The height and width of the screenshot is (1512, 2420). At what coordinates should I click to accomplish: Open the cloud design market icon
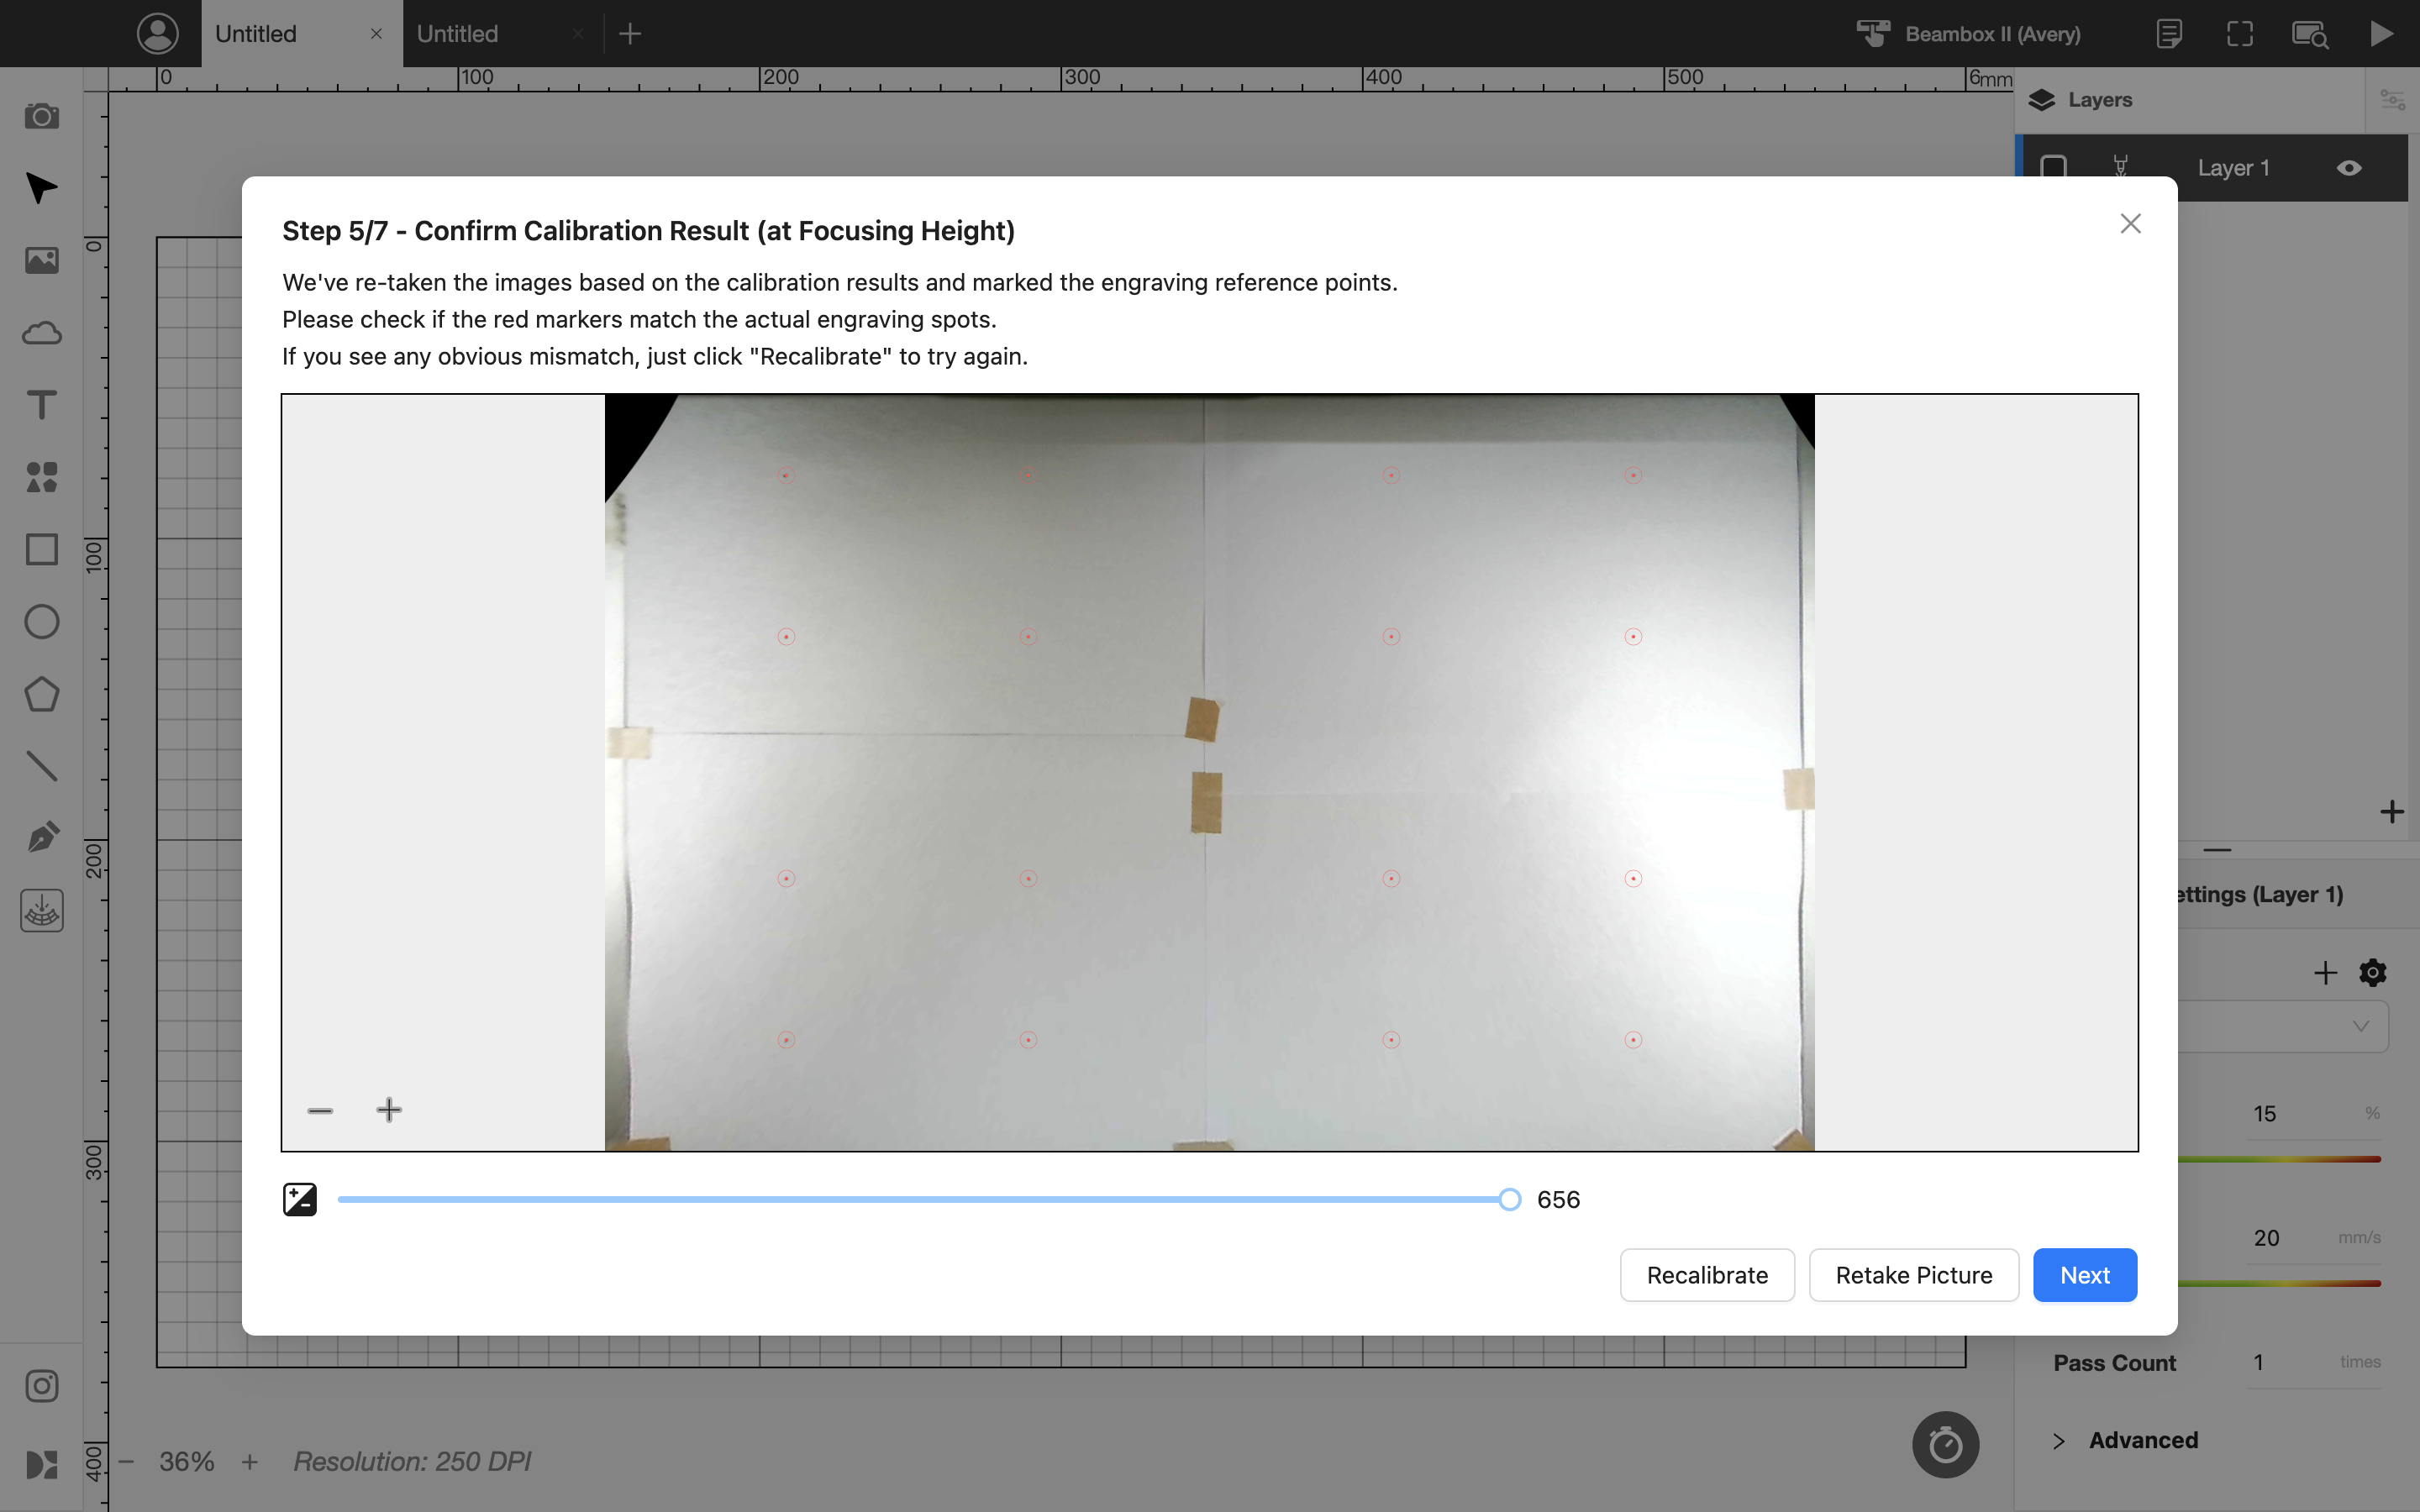(41, 333)
